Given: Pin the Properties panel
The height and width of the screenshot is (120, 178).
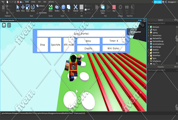Looking at the screenshot, I should 175,67.
